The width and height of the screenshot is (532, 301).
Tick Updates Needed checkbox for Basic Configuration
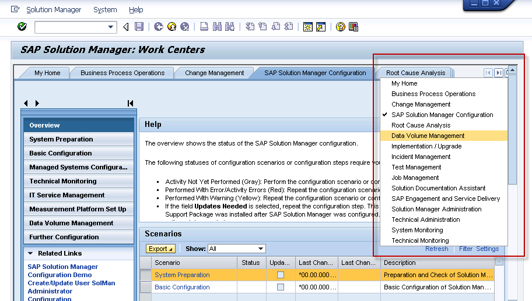[280, 287]
